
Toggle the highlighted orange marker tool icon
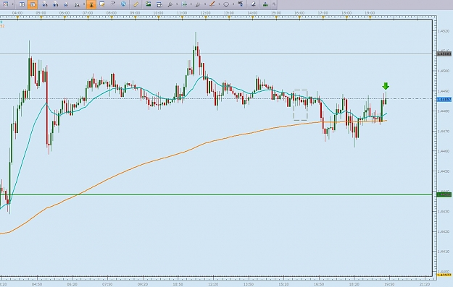[91, 4]
